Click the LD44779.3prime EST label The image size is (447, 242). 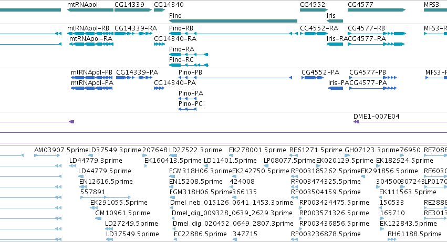click(x=96, y=161)
